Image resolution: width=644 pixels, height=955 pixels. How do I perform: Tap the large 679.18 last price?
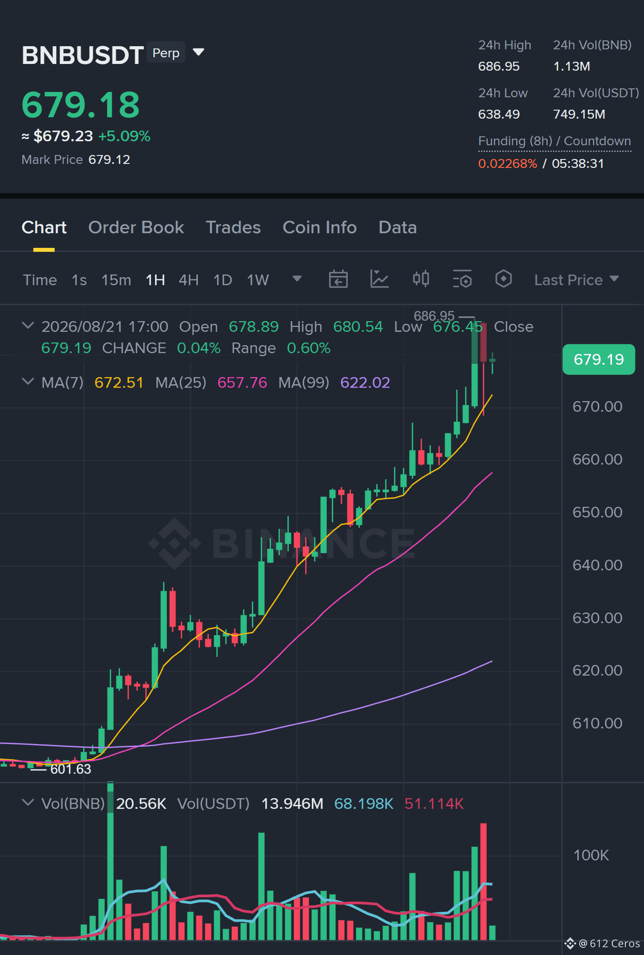click(81, 105)
